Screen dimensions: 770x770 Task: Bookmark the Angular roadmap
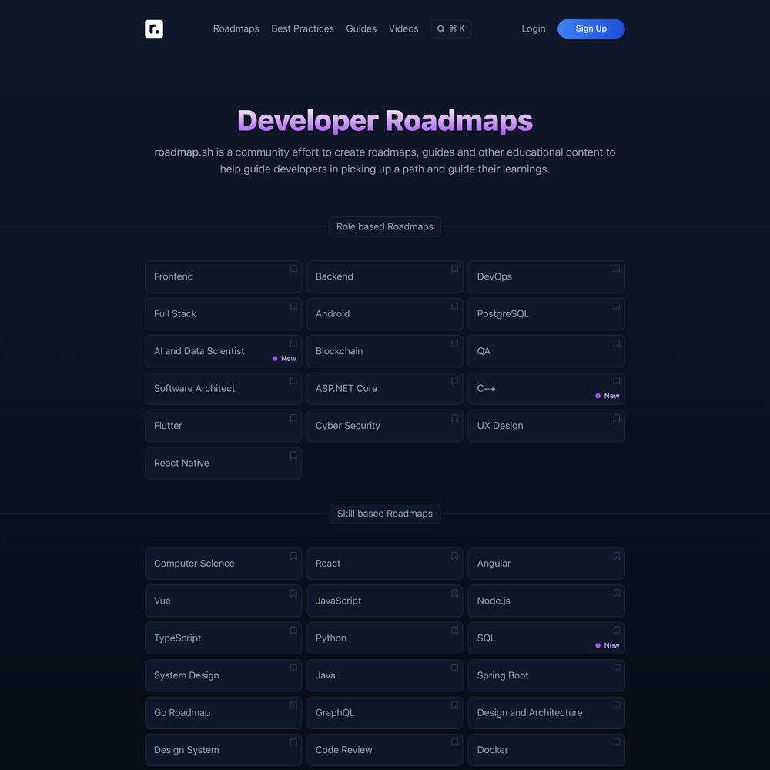(616, 556)
